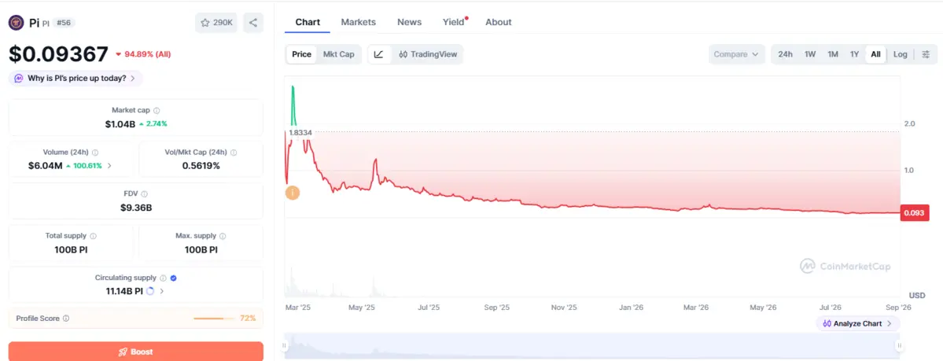Click the $1.04B market cap value
The width and height of the screenshot is (943, 361).
point(120,124)
